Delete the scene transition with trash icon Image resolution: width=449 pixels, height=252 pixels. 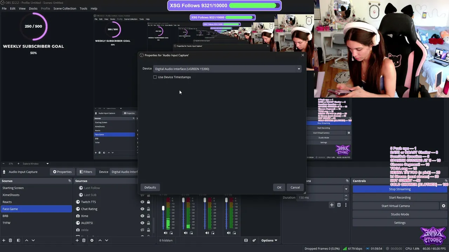(x=339, y=205)
